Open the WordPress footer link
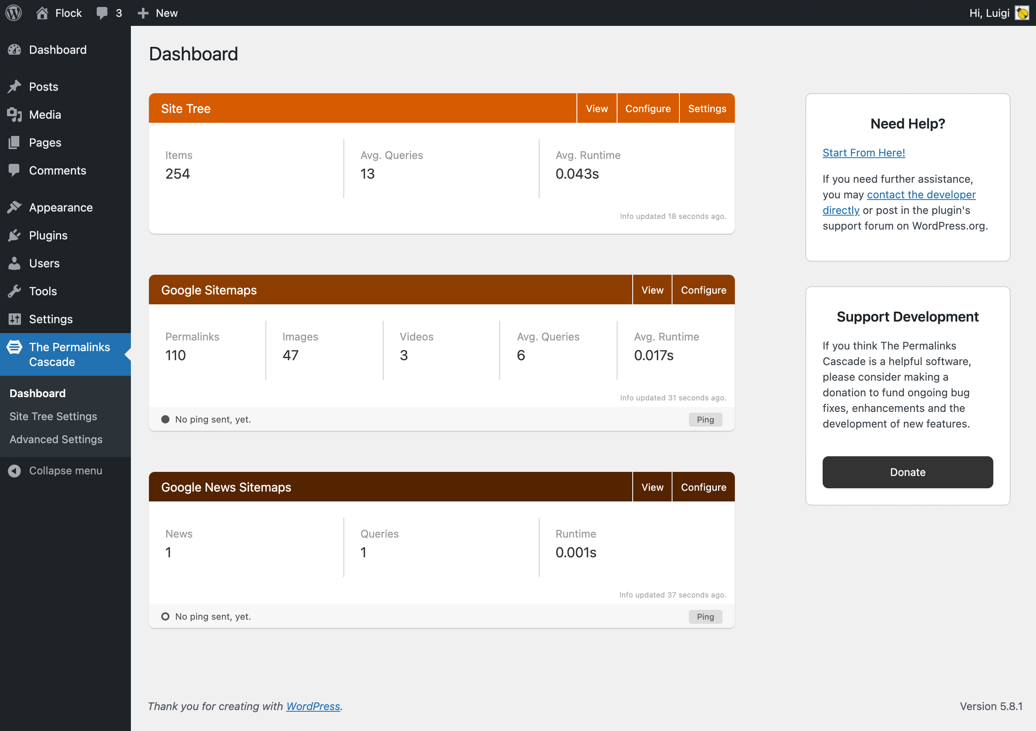The width and height of the screenshot is (1036, 731). click(x=313, y=706)
